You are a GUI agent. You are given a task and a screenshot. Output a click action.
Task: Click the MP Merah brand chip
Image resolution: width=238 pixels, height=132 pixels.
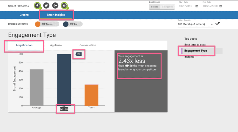46,24
